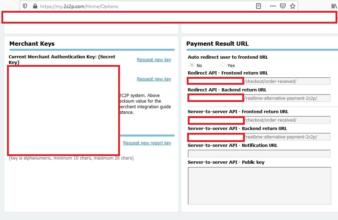Click 'Request new key' beside Secret Key heading

[154, 60]
